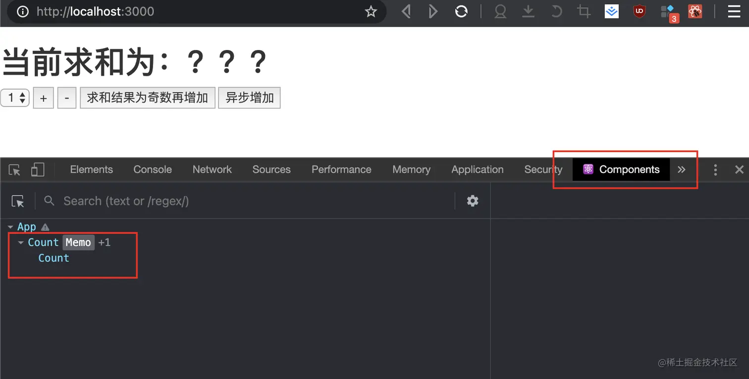Switch to the Network tab
Image resolution: width=749 pixels, height=379 pixels.
212,169
